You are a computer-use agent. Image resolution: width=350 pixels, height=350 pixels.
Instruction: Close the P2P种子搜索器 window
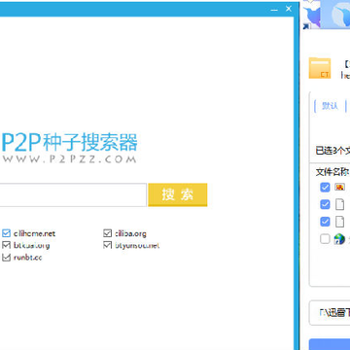(289, 9)
